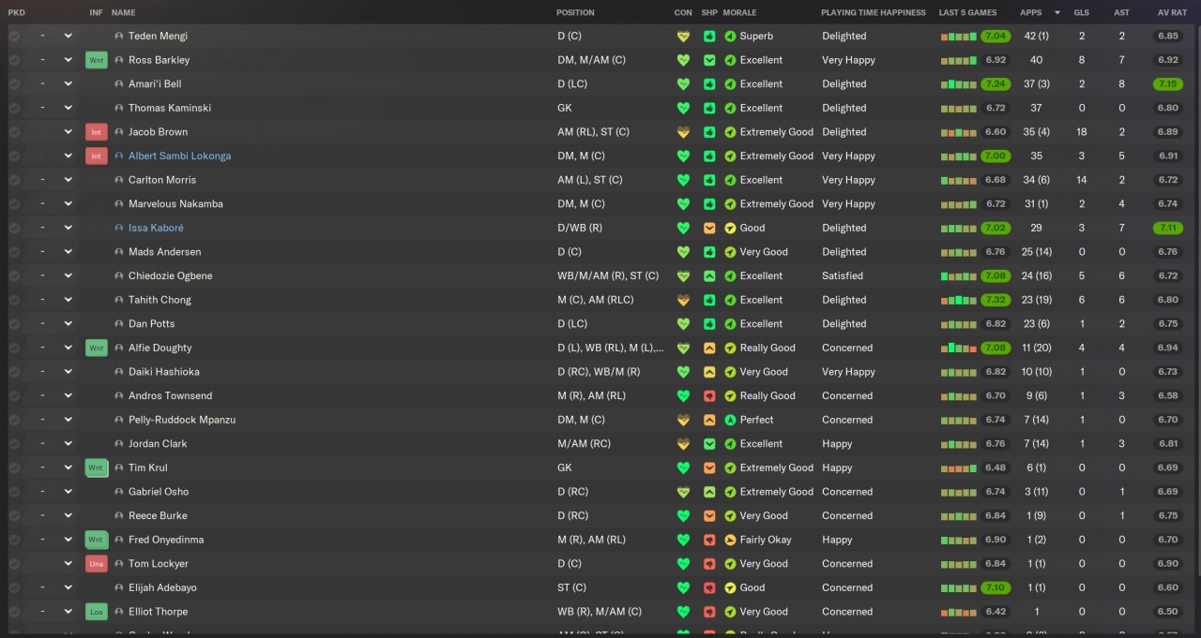Viewport: 1201px width, 638px height.
Task: Click the person icon next to Carlton Morris
Action: coord(119,180)
